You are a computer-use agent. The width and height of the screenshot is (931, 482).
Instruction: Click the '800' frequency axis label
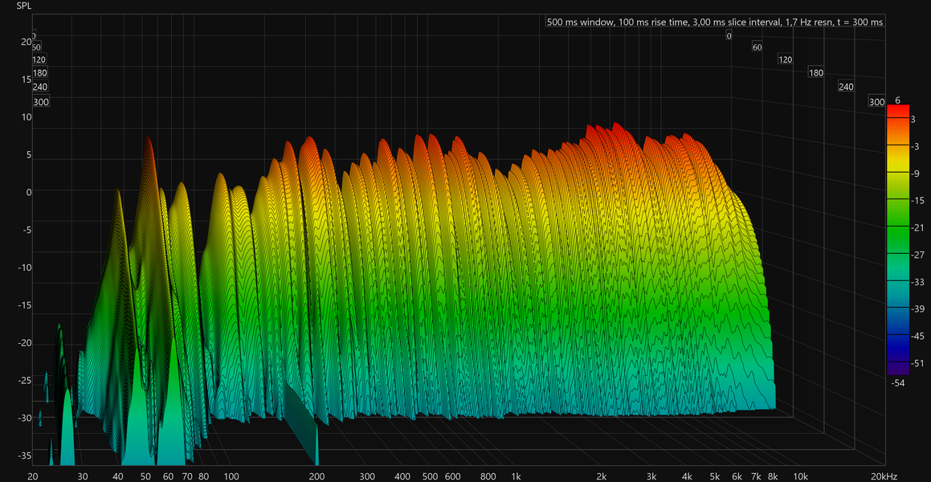pos(488,476)
